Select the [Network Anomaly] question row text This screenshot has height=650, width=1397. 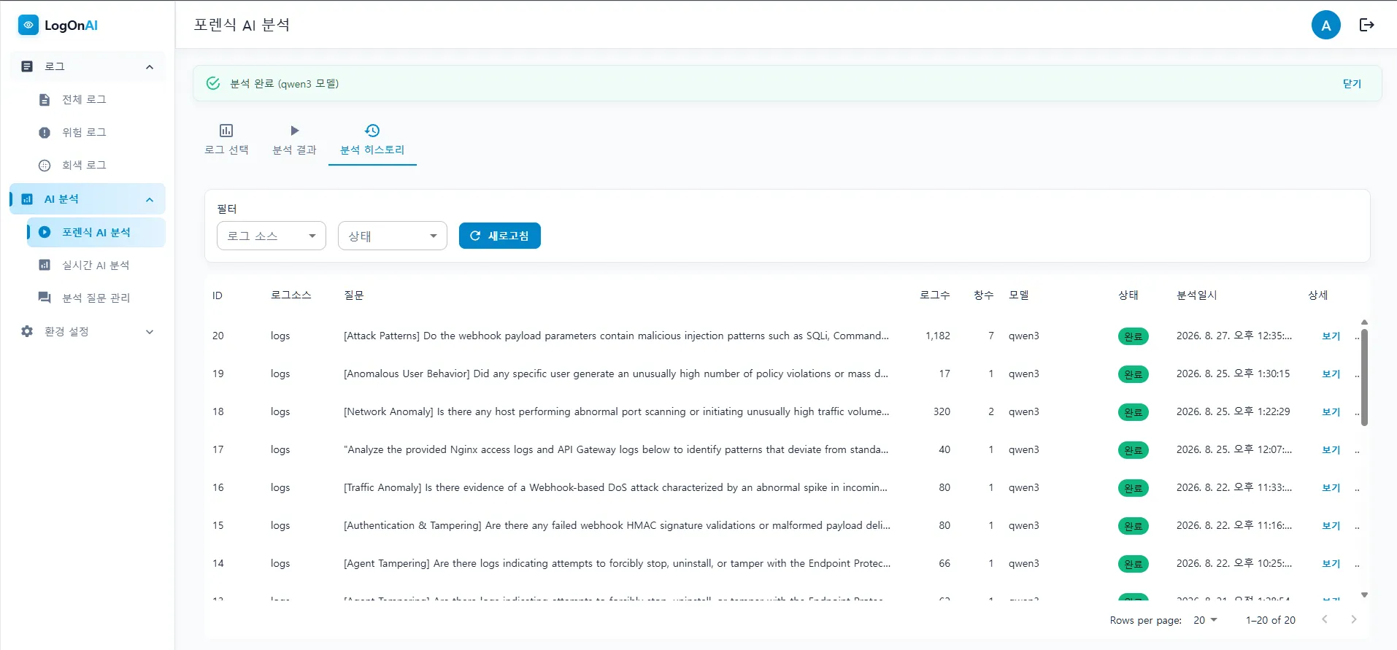pyautogui.click(x=617, y=411)
